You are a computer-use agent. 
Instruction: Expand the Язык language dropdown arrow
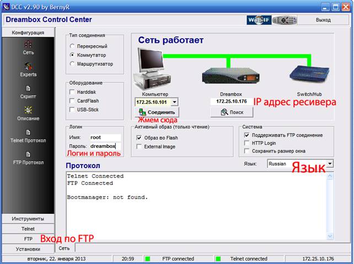click(x=330, y=163)
